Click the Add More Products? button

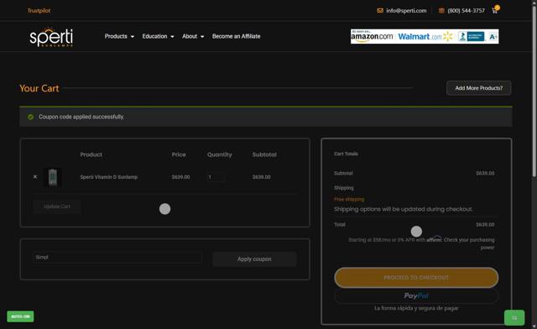479,88
